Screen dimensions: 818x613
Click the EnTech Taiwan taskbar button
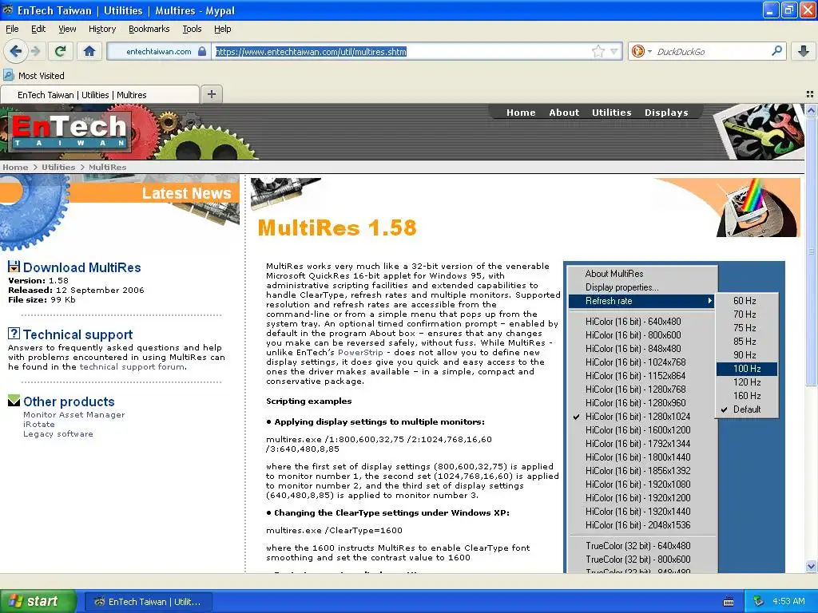coord(148,602)
